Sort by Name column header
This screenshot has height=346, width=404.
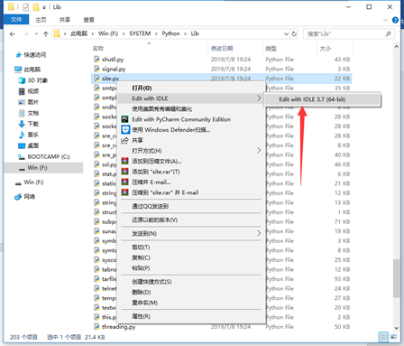coord(98,48)
